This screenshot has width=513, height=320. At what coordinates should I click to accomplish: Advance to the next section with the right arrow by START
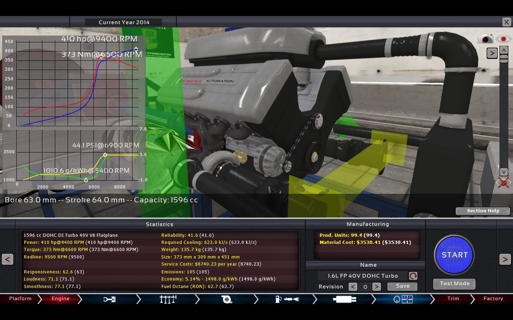point(505,259)
